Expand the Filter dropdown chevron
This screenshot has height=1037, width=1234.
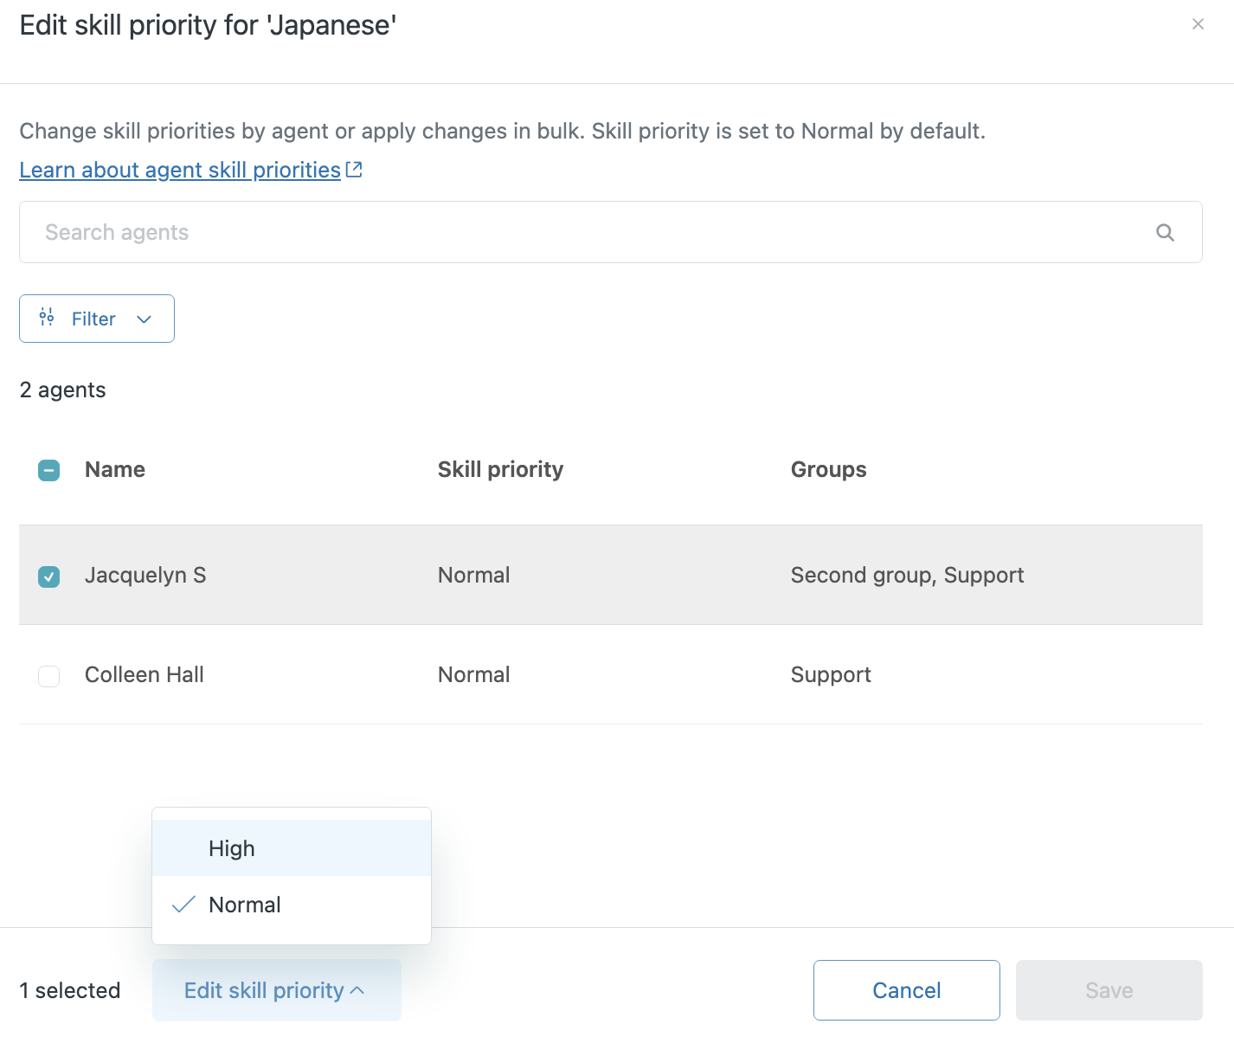(145, 319)
